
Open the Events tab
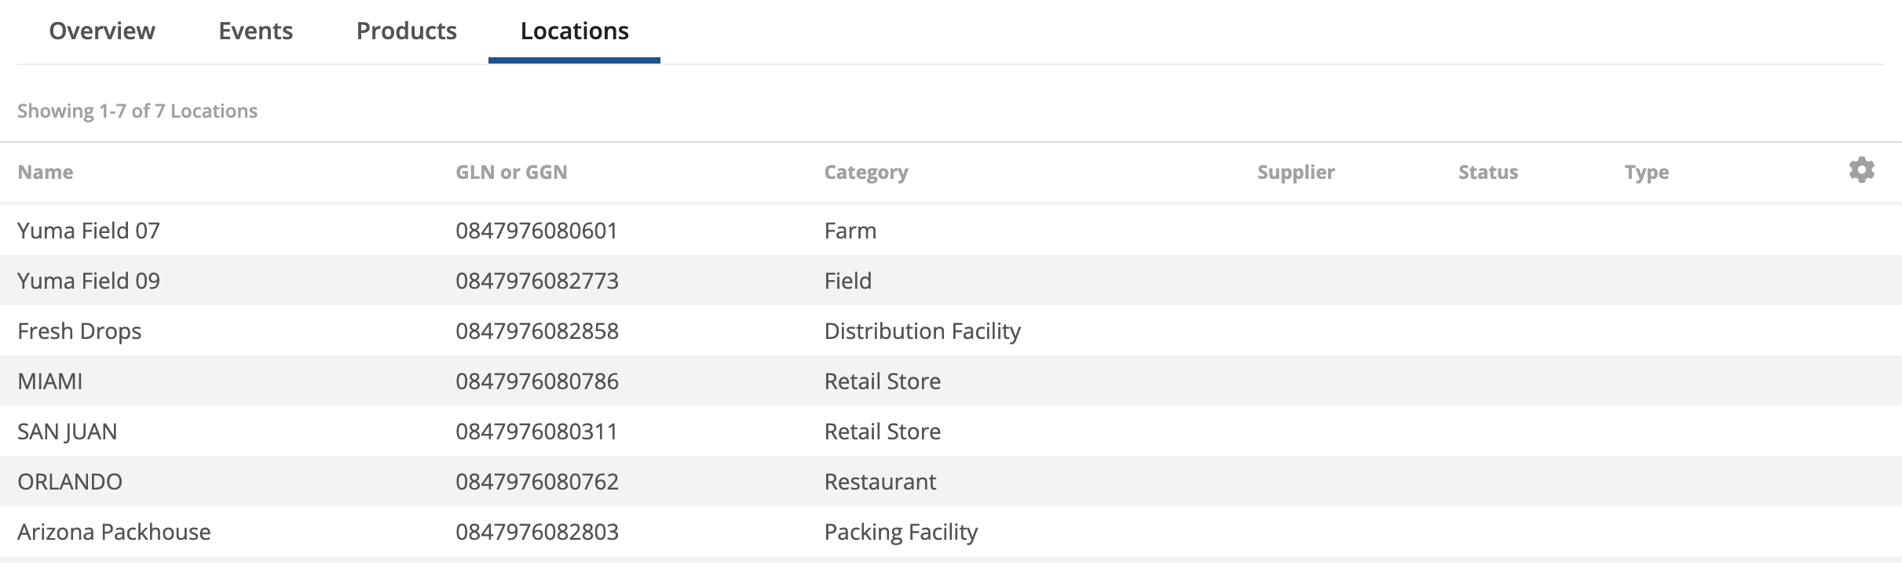coord(255,31)
